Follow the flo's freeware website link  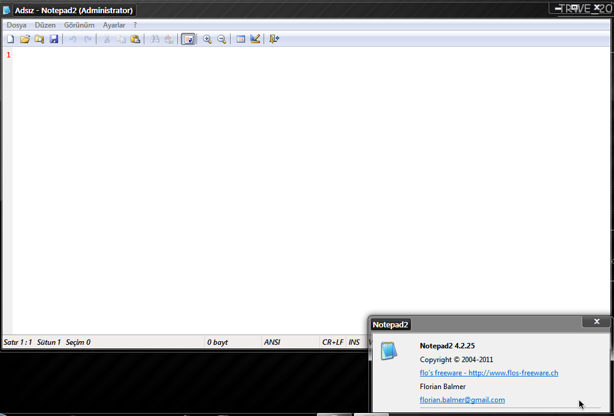[x=489, y=373]
